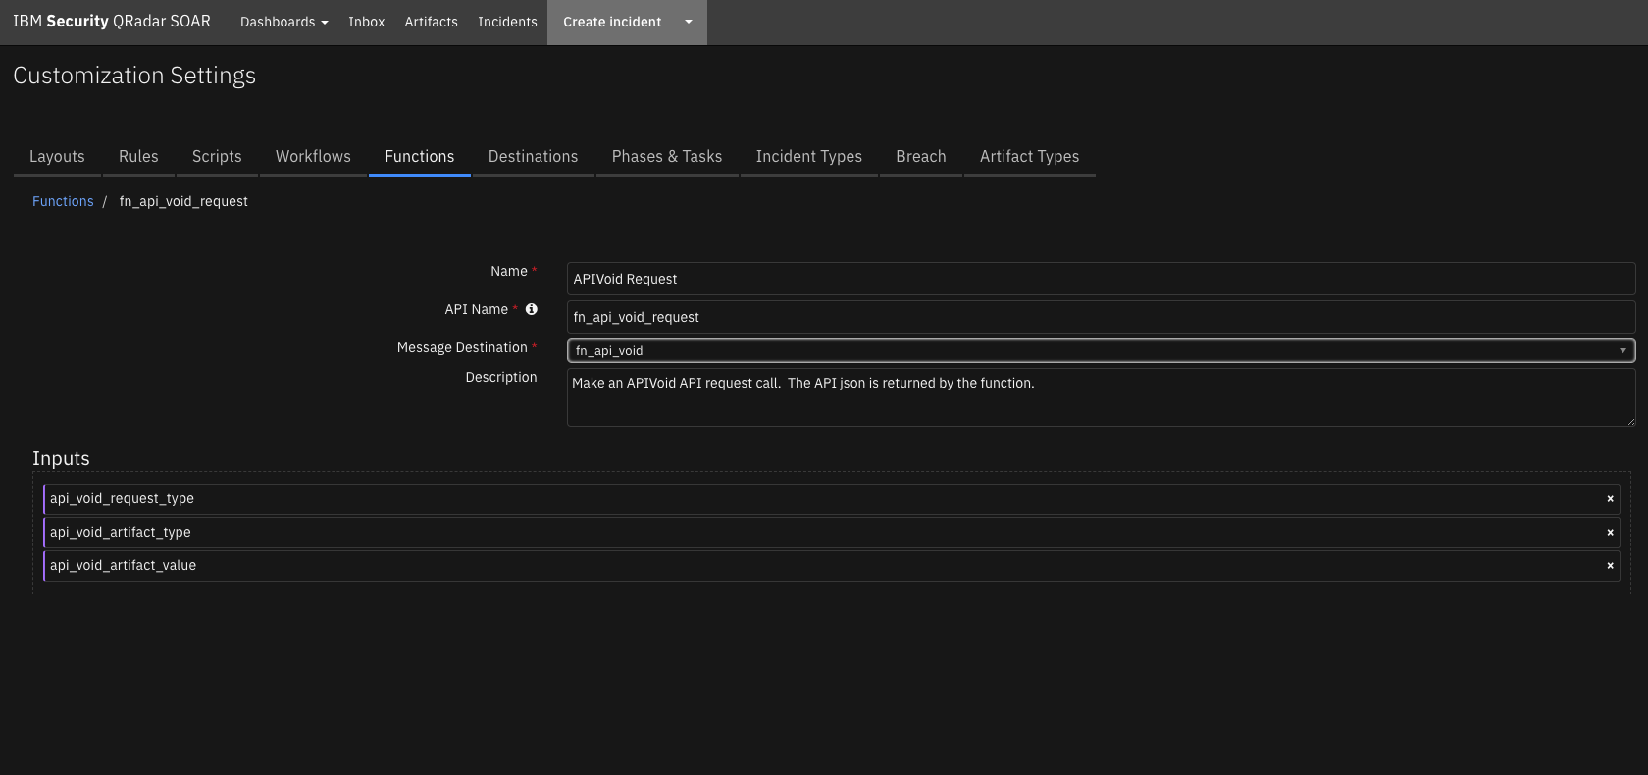Open the Message Destination dropdown
Image resolution: width=1648 pixels, height=775 pixels.
[x=1101, y=350]
